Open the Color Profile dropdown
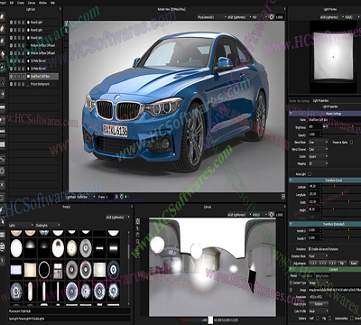361x325 pixels. tap(319, 311)
